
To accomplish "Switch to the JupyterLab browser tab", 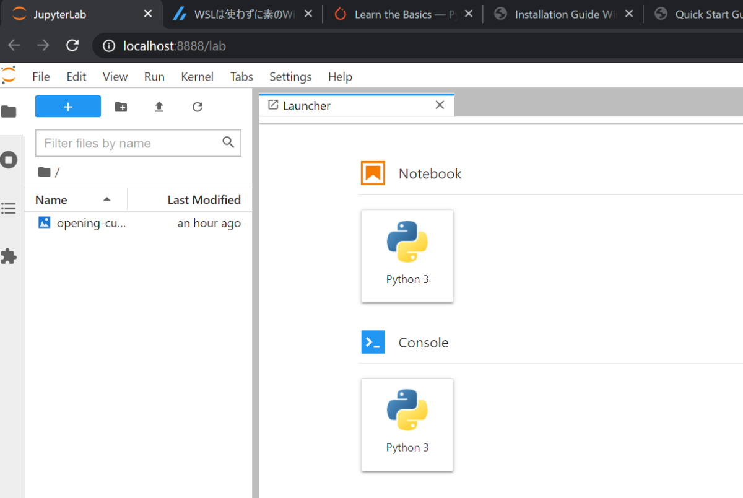I will click(81, 14).
